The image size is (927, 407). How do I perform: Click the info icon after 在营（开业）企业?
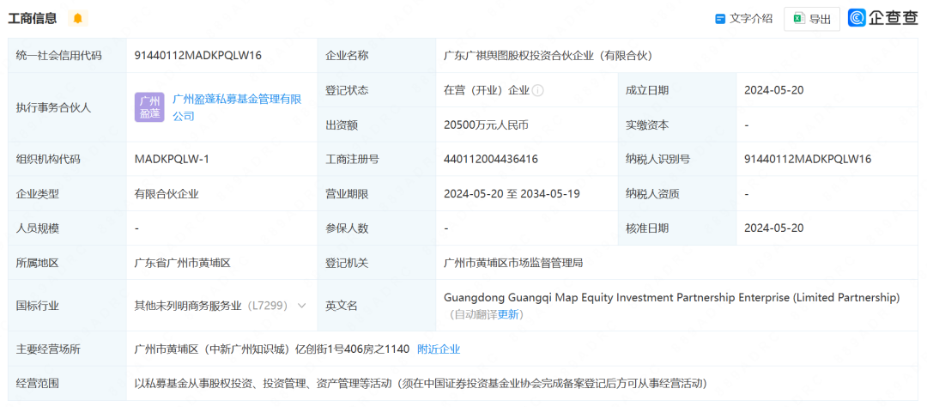pos(538,90)
